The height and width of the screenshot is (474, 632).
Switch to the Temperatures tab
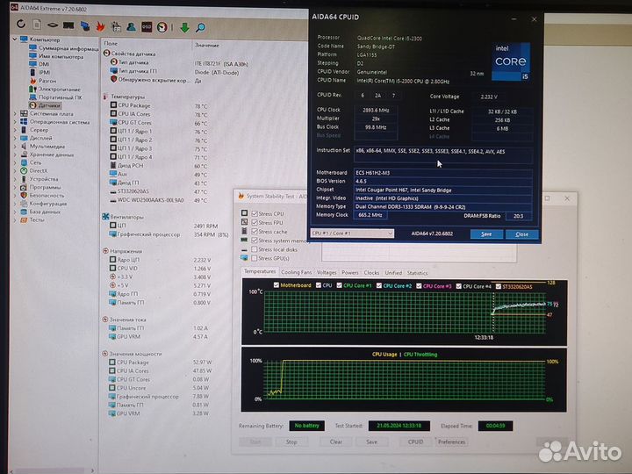(x=260, y=271)
